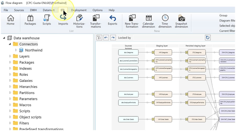This screenshot has height=131, width=236.
Task: Select the dbo.Order Details source node
Action: pyautogui.click(x=128, y=119)
